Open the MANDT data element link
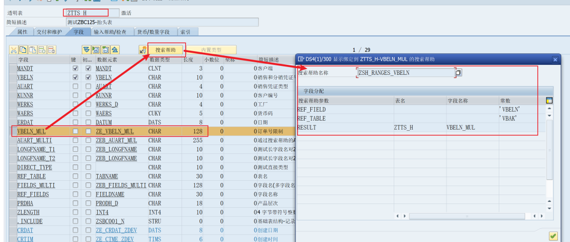This screenshot has width=570, height=242. [103, 69]
